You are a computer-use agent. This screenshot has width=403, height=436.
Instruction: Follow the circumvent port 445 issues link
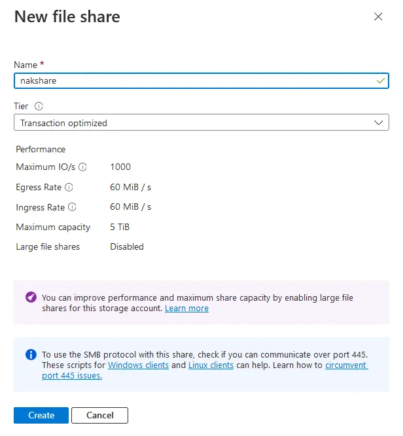[x=346, y=365]
